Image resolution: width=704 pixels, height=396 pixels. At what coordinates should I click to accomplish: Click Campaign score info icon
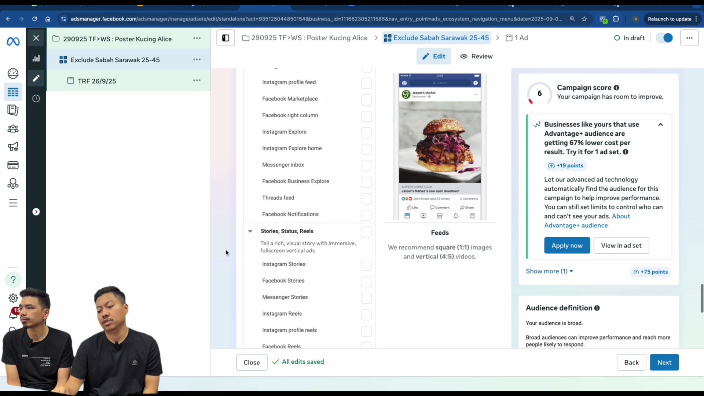coord(616,88)
